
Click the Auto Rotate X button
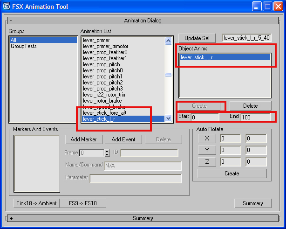coord(207,139)
